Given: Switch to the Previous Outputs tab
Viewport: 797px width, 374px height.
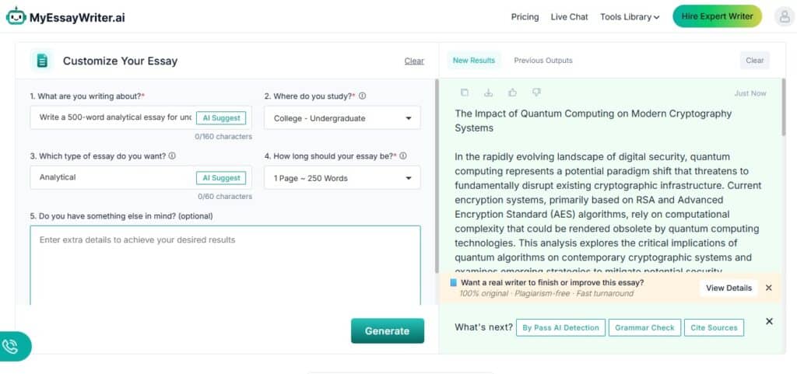Looking at the screenshot, I should 542,60.
